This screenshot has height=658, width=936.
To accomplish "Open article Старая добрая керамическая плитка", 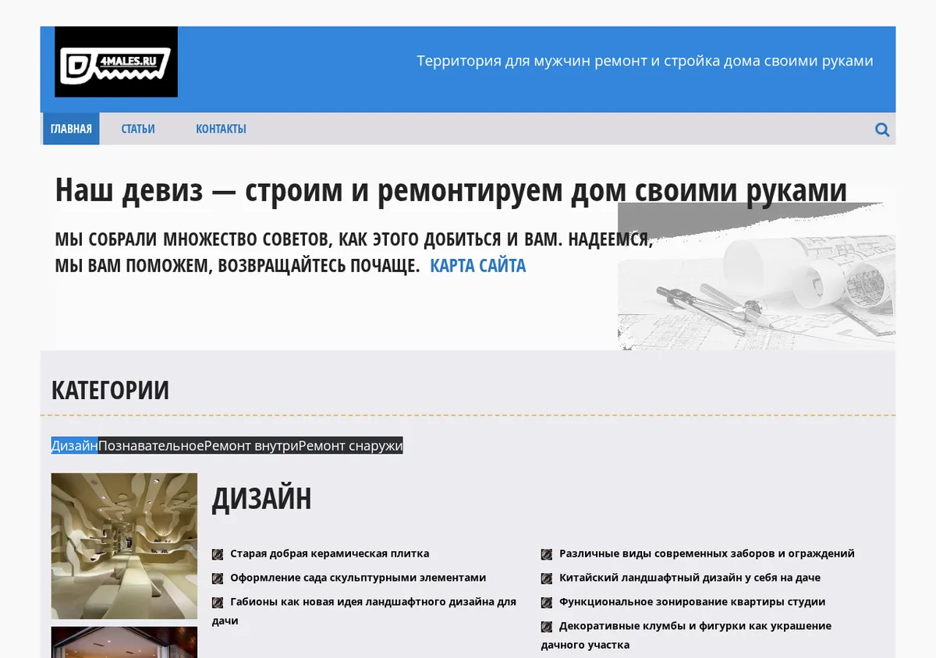I will point(329,554).
